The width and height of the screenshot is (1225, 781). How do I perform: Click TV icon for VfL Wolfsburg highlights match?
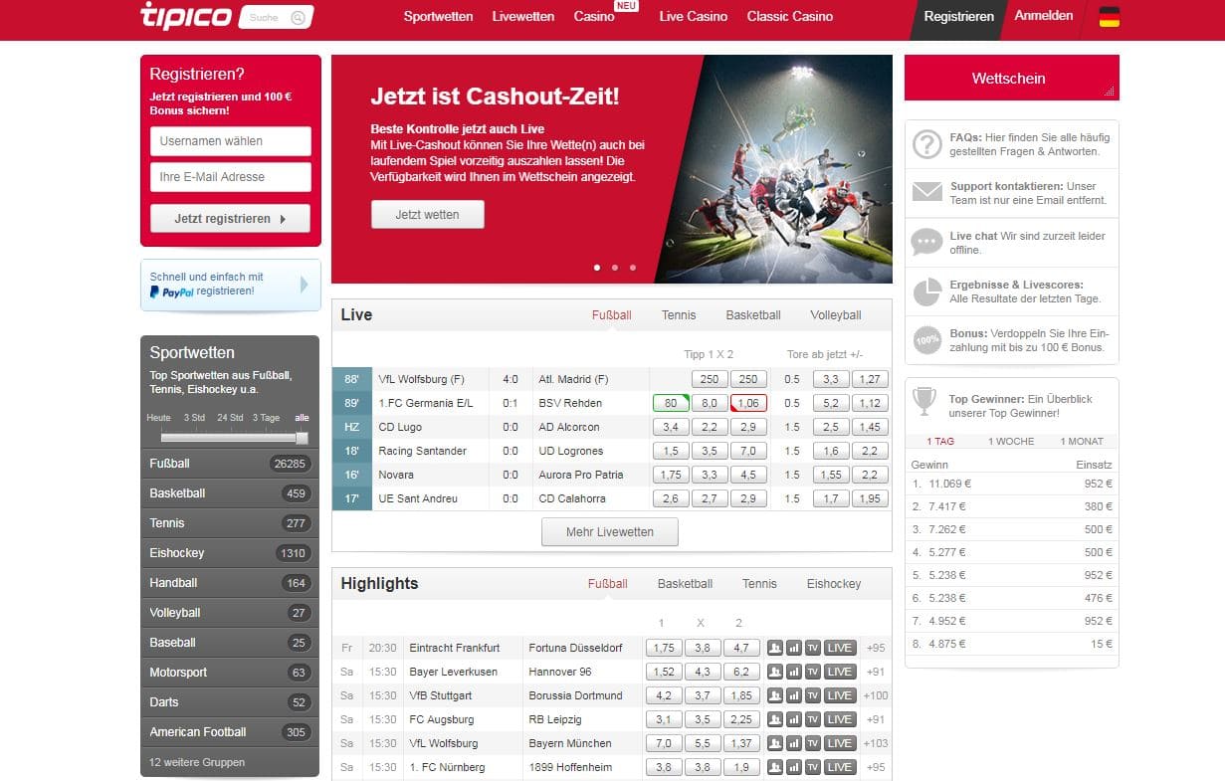pyautogui.click(x=813, y=743)
